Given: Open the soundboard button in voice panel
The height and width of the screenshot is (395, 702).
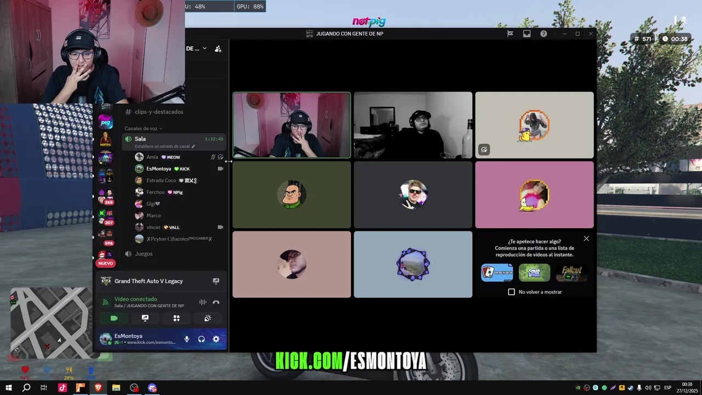Looking at the screenshot, I should tap(208, 318).
